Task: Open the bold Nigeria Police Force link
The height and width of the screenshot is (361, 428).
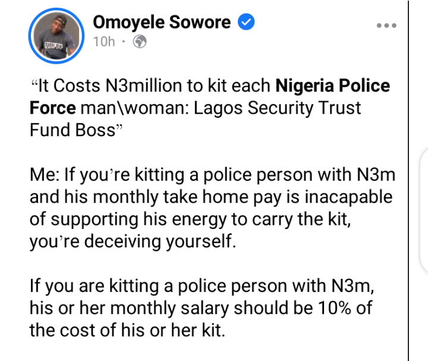Action: (x=332, y=86)
